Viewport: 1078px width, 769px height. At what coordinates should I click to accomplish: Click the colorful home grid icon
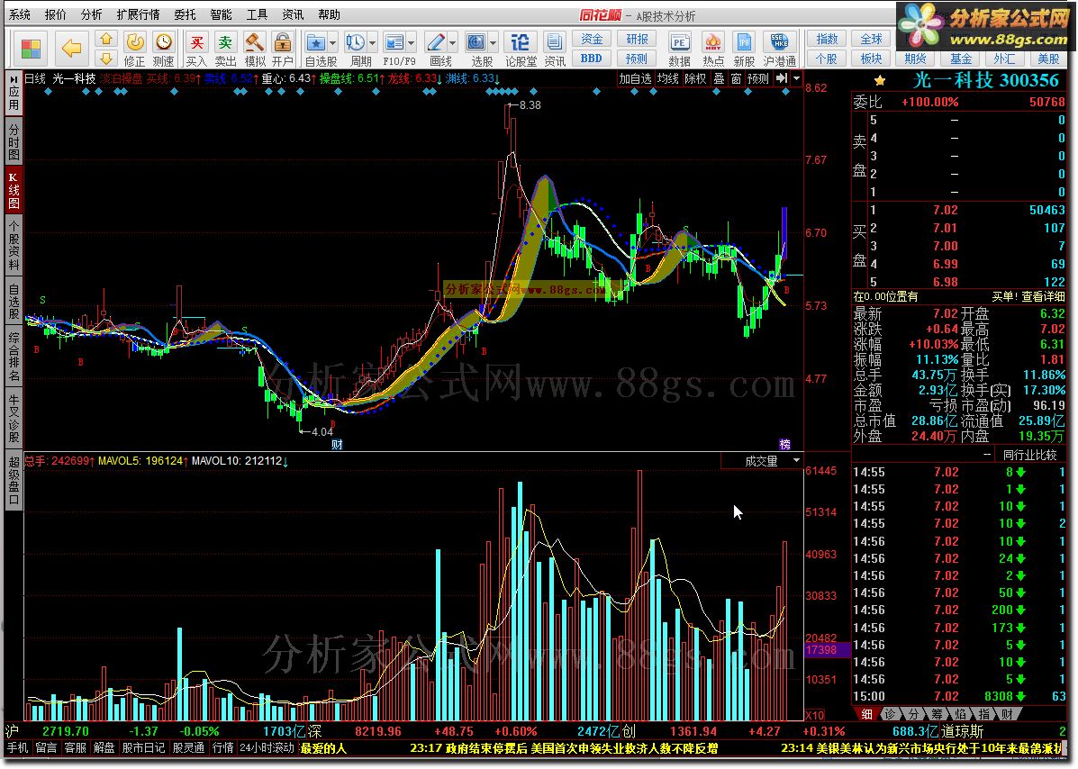click(31, 48)
